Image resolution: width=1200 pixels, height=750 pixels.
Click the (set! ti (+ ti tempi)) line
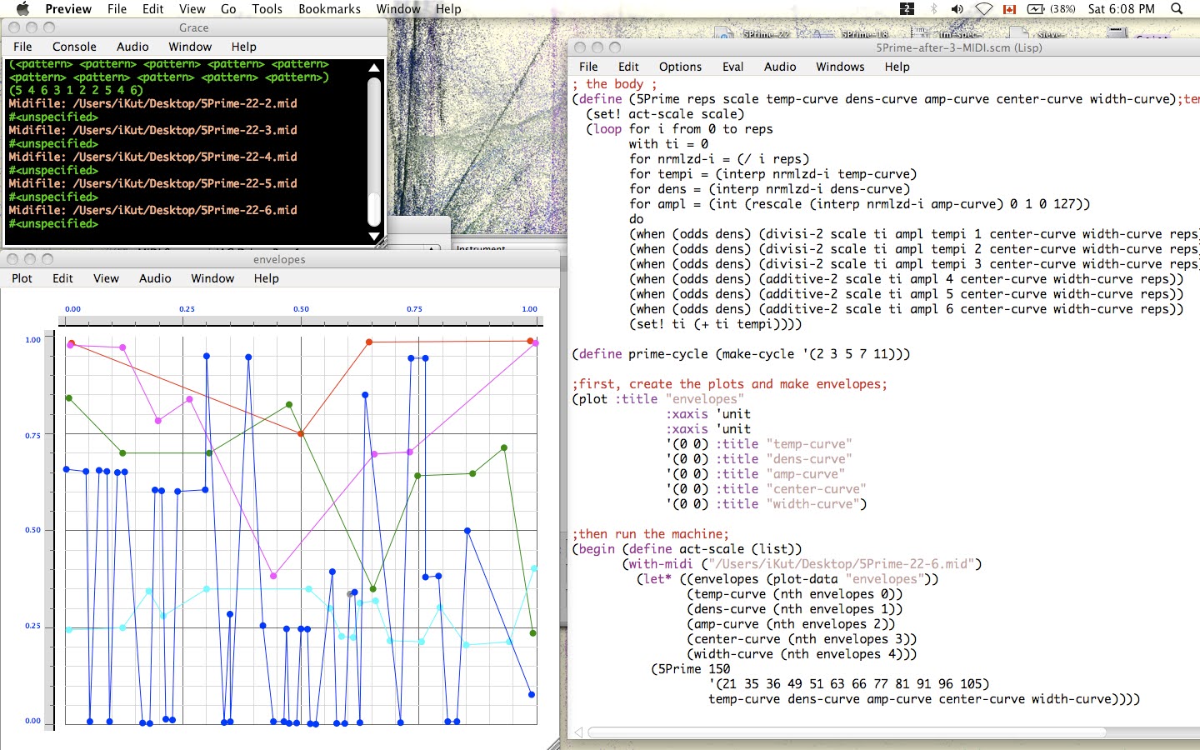point(716,324)
